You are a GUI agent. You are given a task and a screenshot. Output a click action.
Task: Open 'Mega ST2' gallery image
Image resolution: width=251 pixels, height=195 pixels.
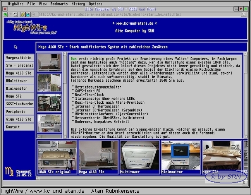click(222, 157)
